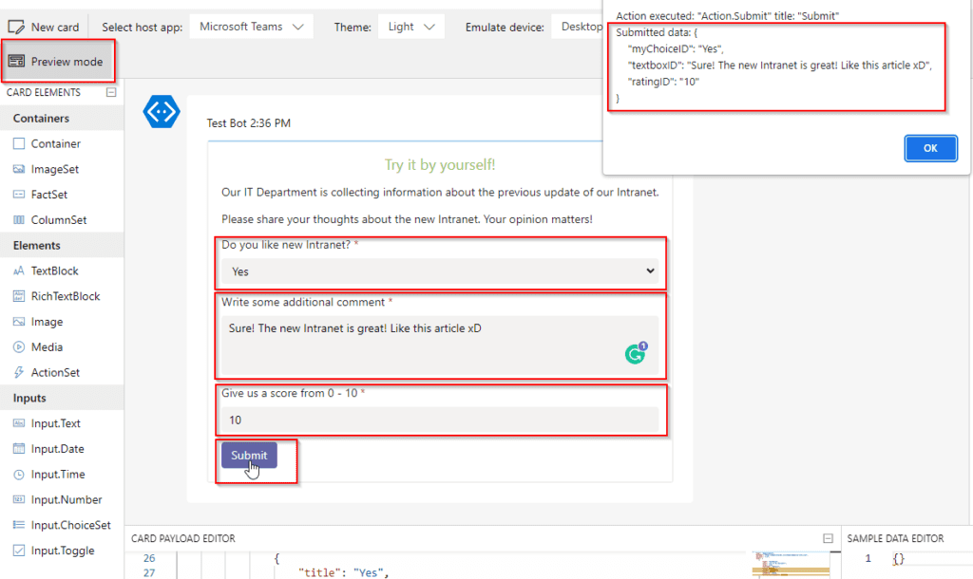This screenshot has height=579, width=973.
Task: Click the score input field showing 10
Action: (x=440, y=420)
